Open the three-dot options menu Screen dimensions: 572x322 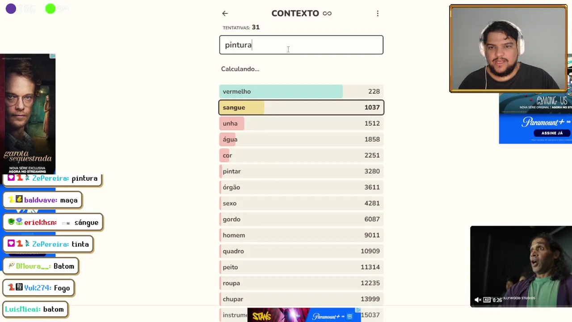tap(378, 13)
